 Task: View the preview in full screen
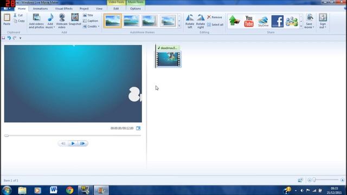pos(138,128)
